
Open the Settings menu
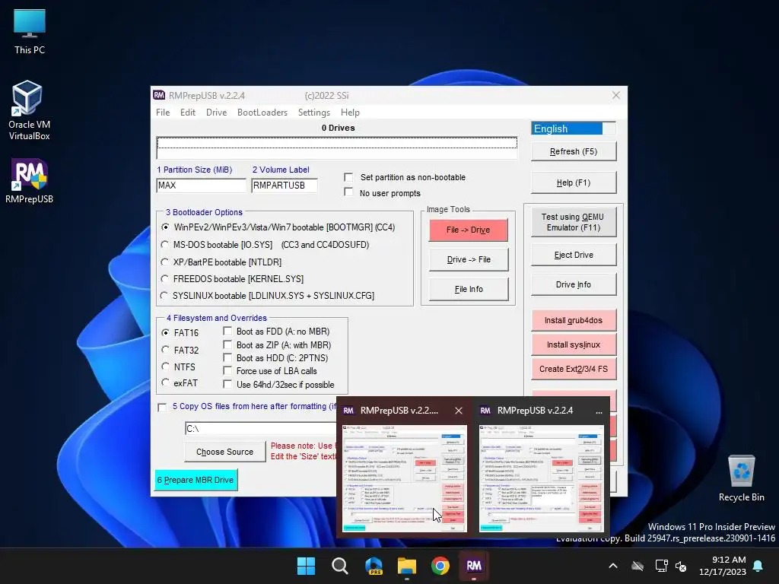coord(314,113)
